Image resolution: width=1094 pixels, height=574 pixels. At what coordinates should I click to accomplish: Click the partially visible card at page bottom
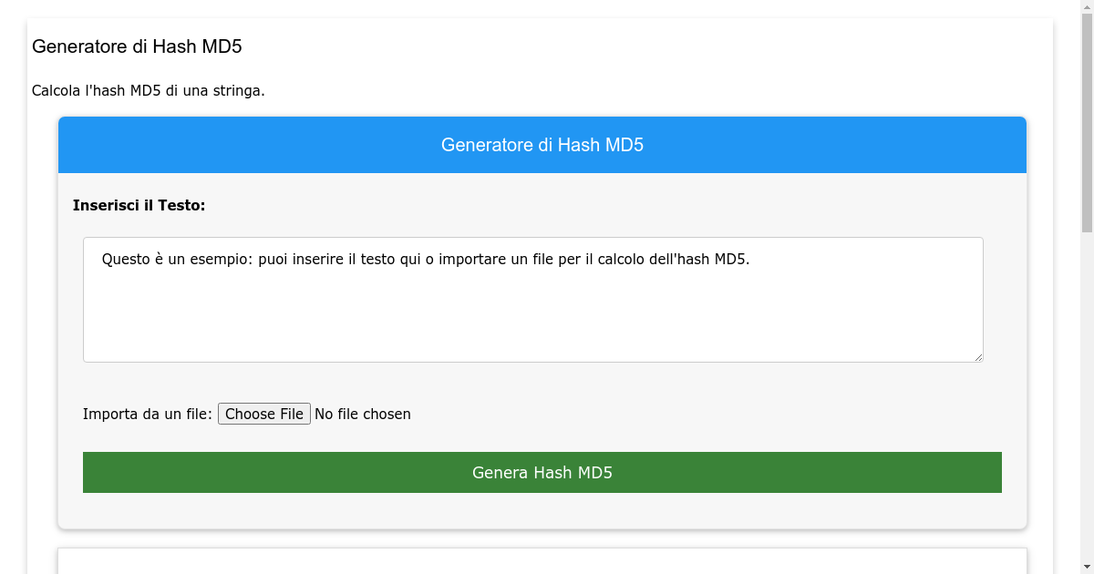542,560
